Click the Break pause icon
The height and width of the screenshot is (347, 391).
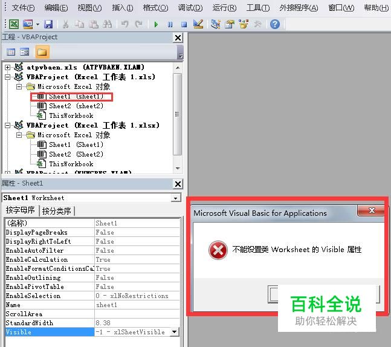point(170,24)
